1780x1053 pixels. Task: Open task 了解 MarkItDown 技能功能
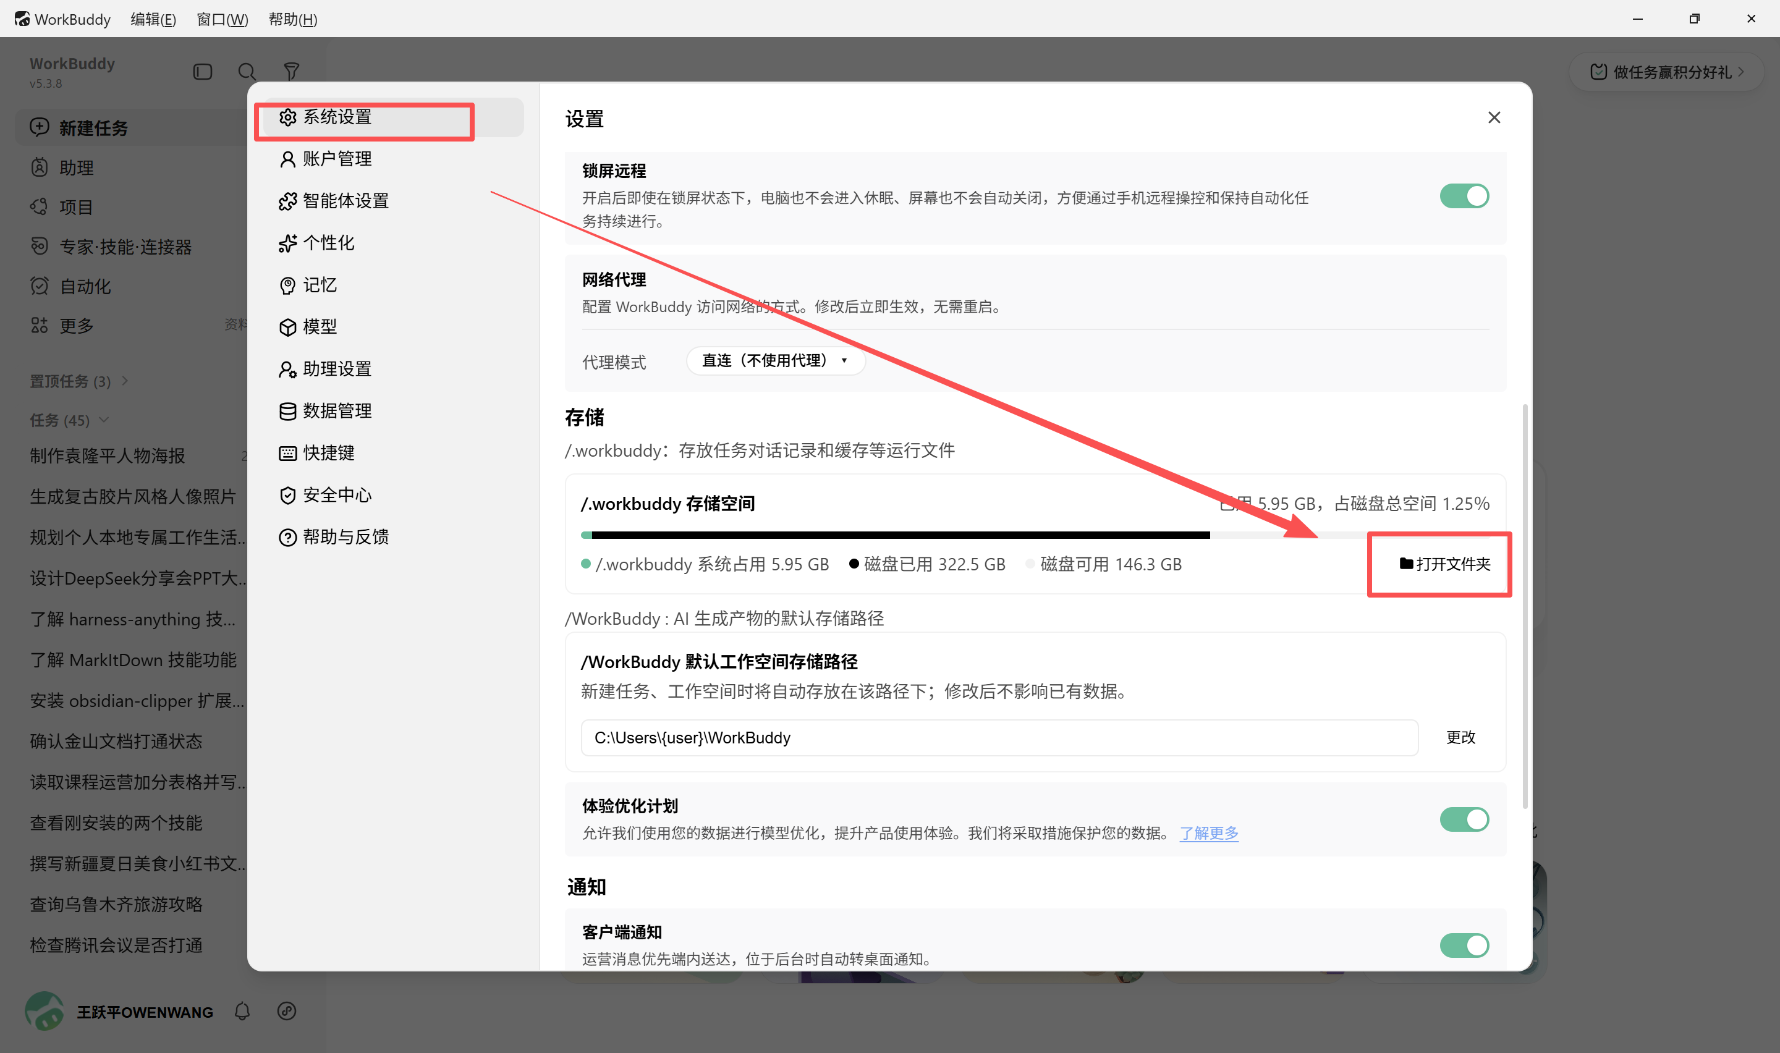(x=133, y=660)
